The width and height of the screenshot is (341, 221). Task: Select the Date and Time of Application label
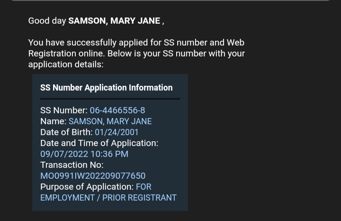[x=99, y=143]
